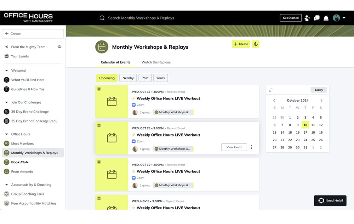Viewport: 354px width, 224px height.
Task: Open space settings gear icon
Action: [x=256, y=44]
